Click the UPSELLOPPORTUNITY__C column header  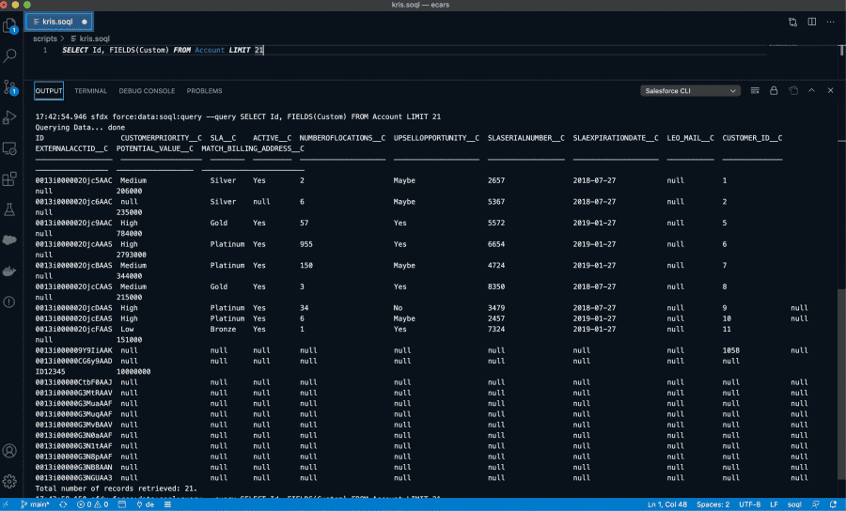(x=436, y=138)
